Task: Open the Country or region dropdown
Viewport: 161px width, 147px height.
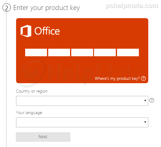Action: [82, 101]
